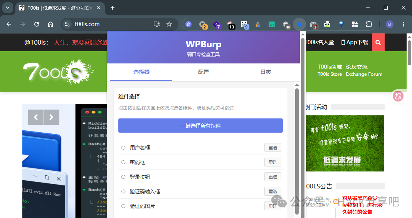Click 重选 for 验证码输入框
Screen dimensions: 412x218
click(x=273, y=191)
